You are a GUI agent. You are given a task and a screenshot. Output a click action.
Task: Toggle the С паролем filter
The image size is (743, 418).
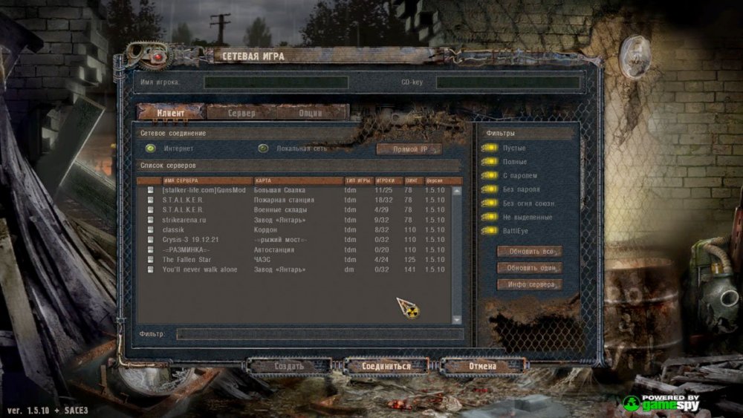(490, 175)
